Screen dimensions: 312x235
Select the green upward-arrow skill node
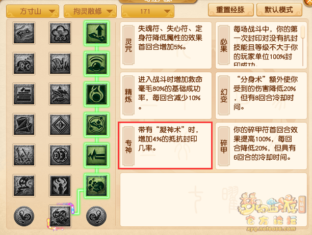(96, 33)
